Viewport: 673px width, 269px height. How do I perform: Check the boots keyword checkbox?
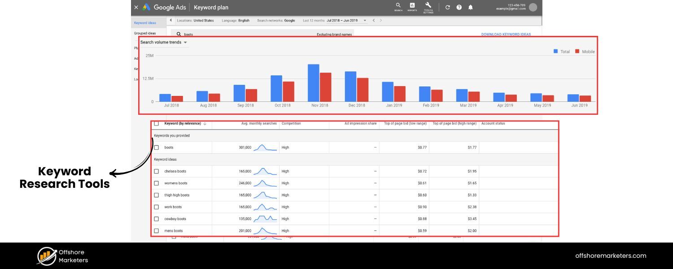pyautogui.click(x=157, y=147)
